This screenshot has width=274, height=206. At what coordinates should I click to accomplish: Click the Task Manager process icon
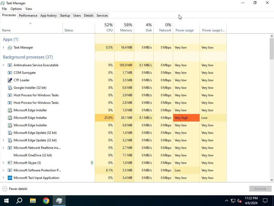pos(10,48)
